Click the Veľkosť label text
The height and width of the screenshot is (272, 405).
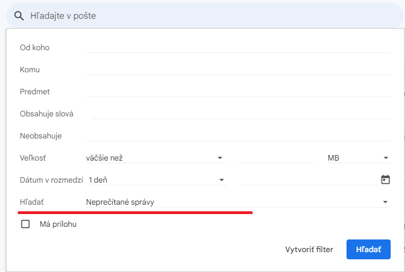(x=33, y=158)
